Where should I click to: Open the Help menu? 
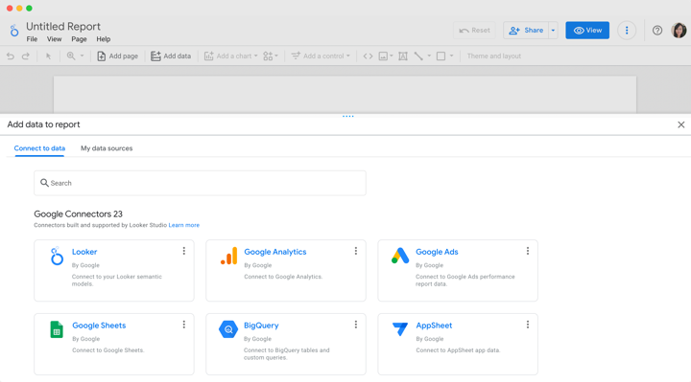[103, 39]
